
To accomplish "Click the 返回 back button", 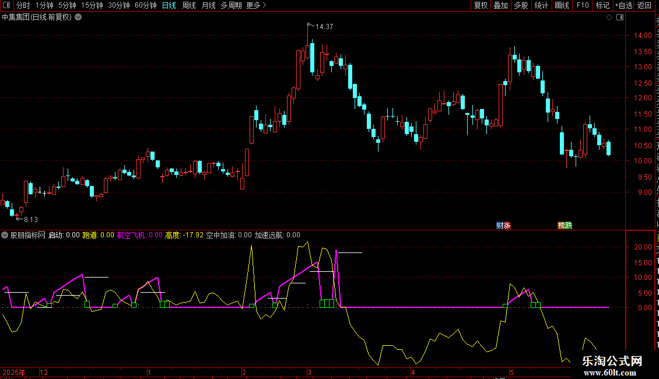I will click(644, 5).
